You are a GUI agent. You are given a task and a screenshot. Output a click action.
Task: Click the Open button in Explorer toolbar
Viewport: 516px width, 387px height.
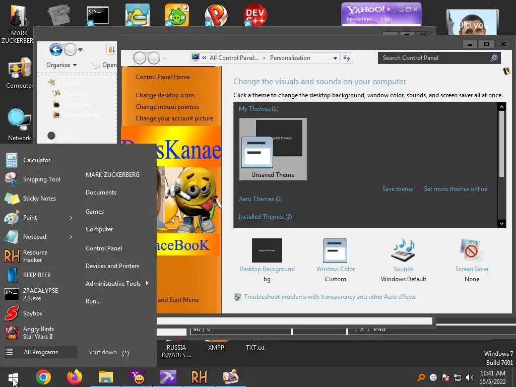click(x=105, y=65)
